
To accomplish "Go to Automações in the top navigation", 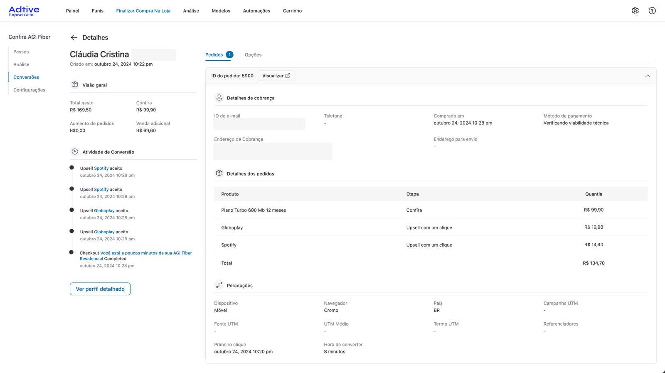I will (256, 11).
